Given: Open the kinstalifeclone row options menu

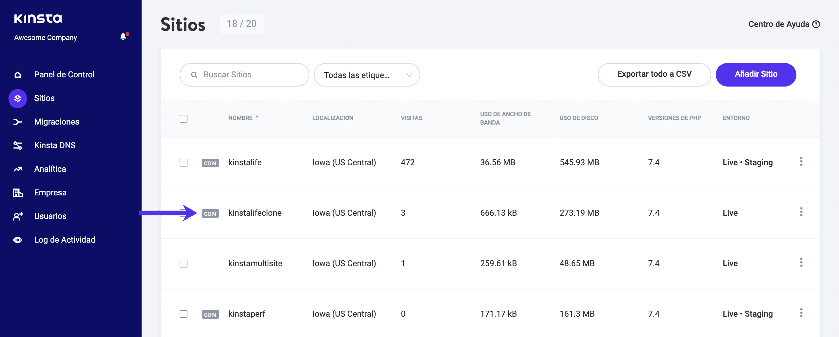Looking at the screenshot, I should click(x=801, y=212).
